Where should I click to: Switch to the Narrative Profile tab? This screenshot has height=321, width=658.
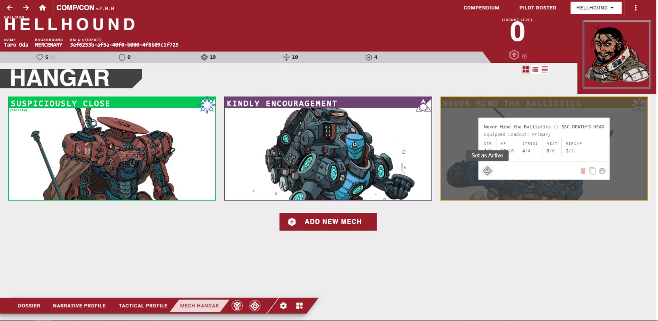click(79, 306)
